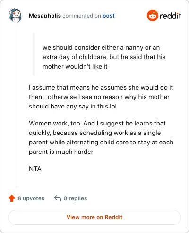Image resolution: width=189 pixels, height=233 pixels.
Task: Click 'View more on Reddit' button
Action: tap(94, 217)
